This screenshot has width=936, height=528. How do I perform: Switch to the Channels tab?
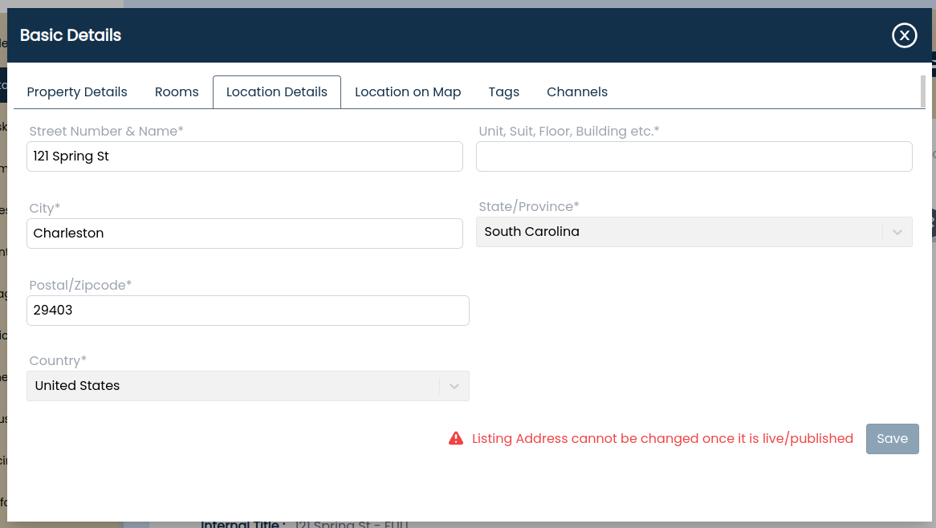[x=577, y=92]
